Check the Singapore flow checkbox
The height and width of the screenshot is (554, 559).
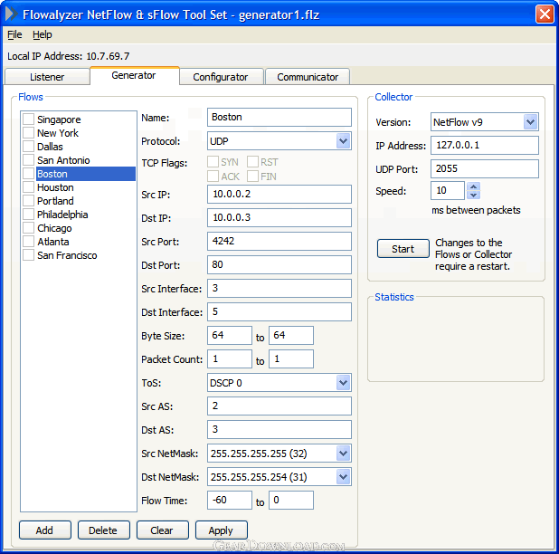click(x=29, y=119)
